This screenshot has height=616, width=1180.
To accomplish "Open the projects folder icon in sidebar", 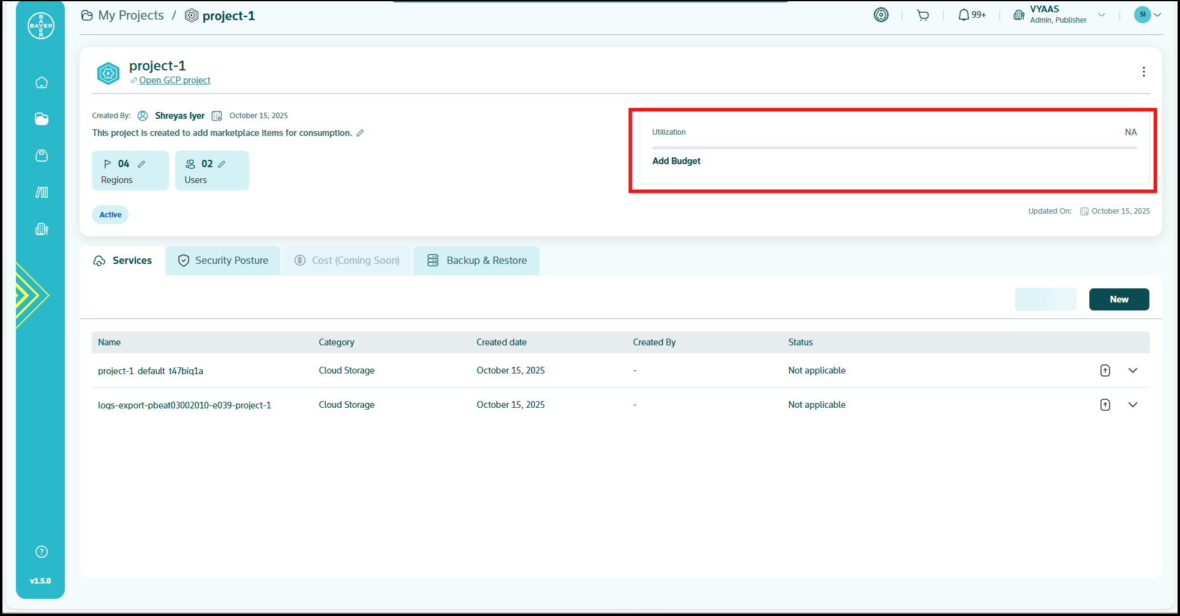I will click(42, 119).
